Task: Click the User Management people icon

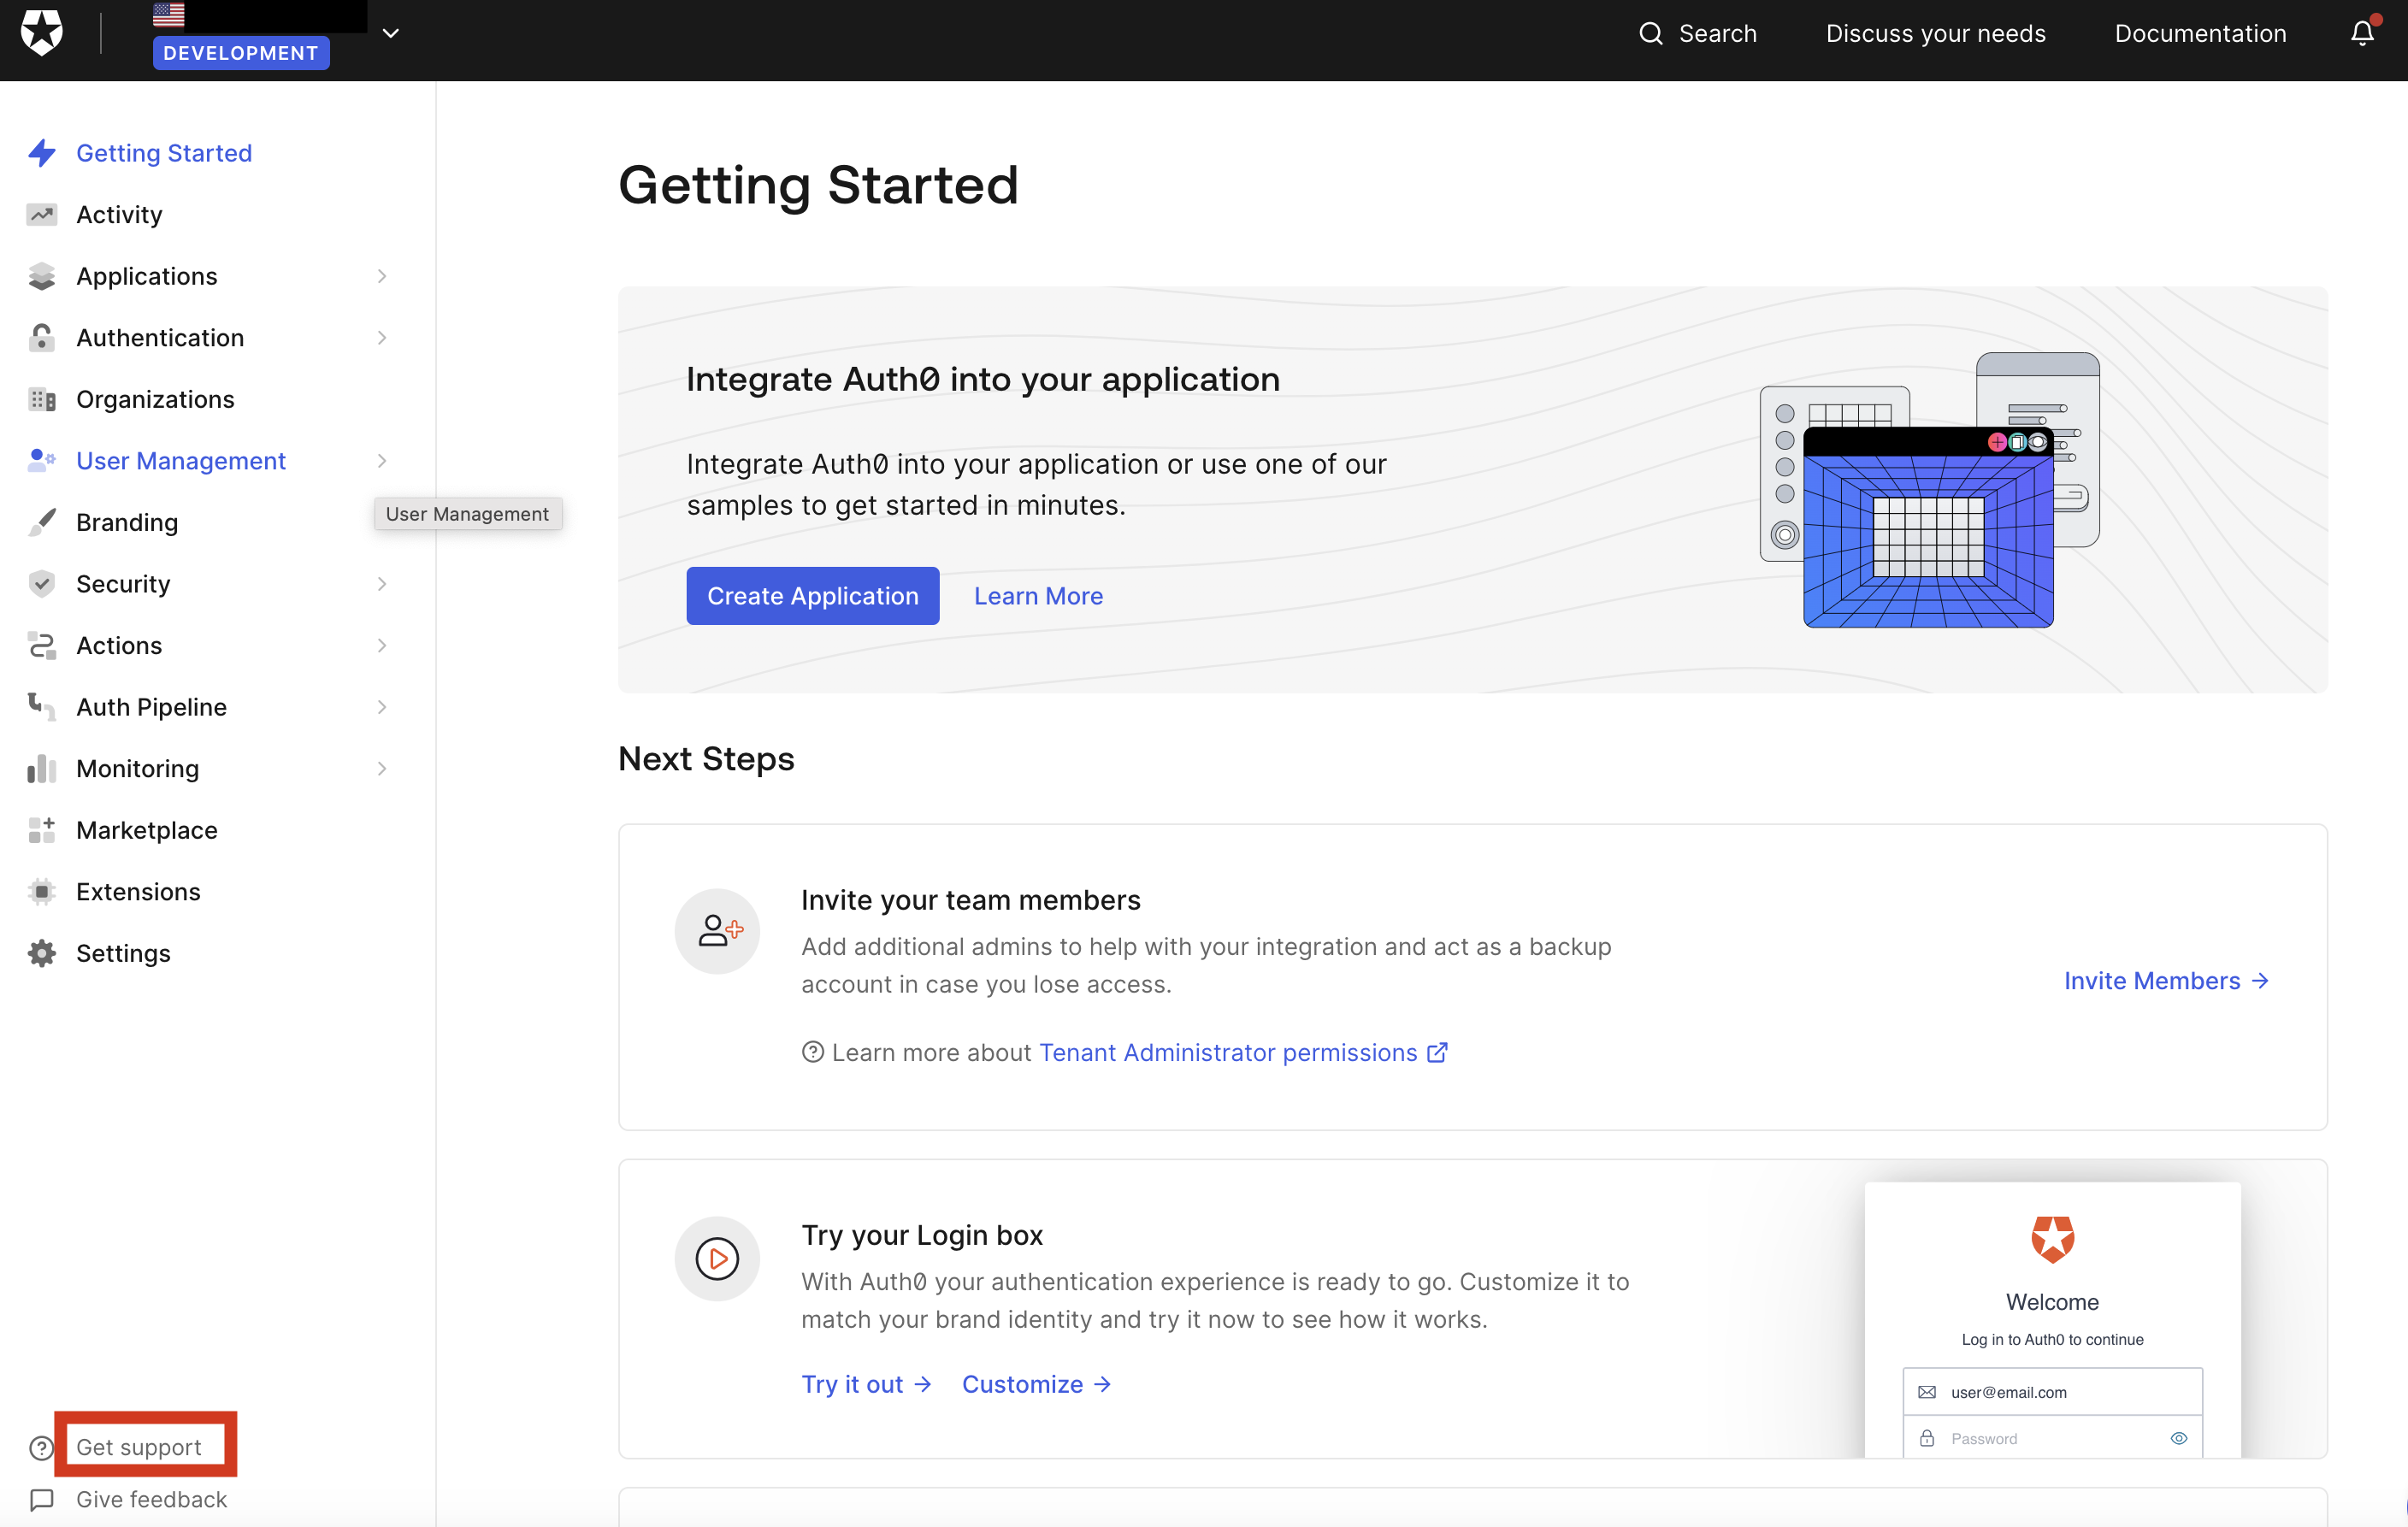Action: pos(42,460)
